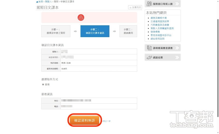The width and height of the screenshot is (219, 134).
Task: Click the 電話 row label
Action: coord(57,106)
